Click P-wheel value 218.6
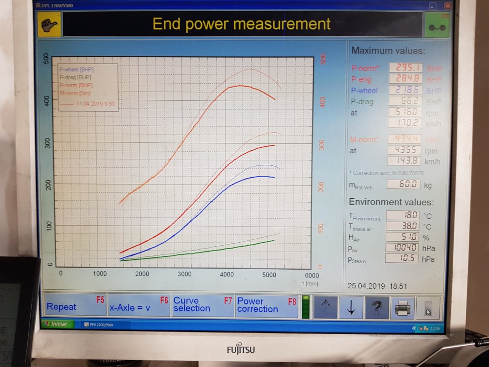 pyautogui.click(x=405, y=90)
